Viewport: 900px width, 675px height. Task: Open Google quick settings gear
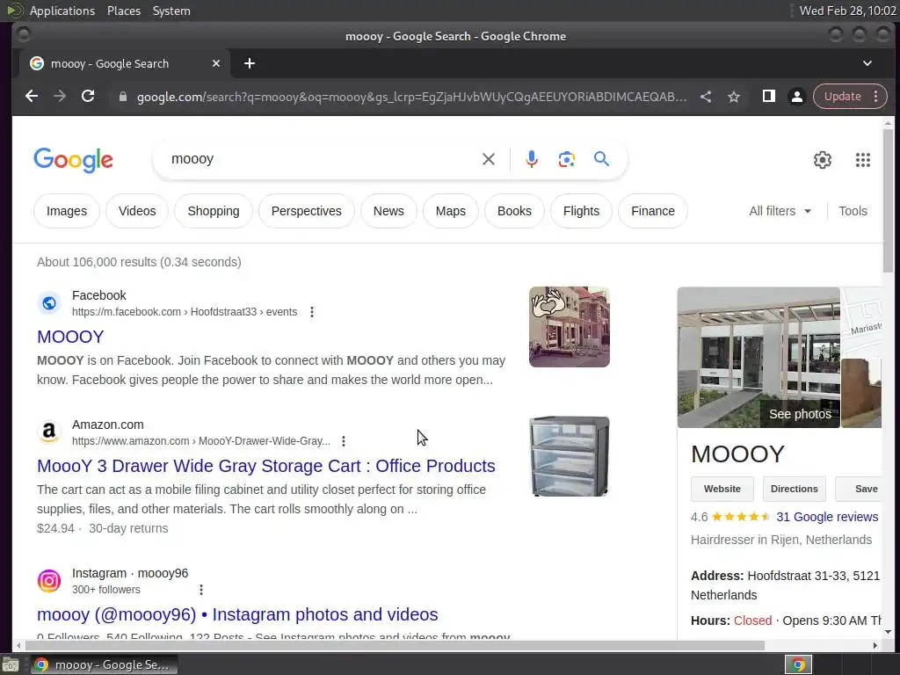[x=823, y=160]
